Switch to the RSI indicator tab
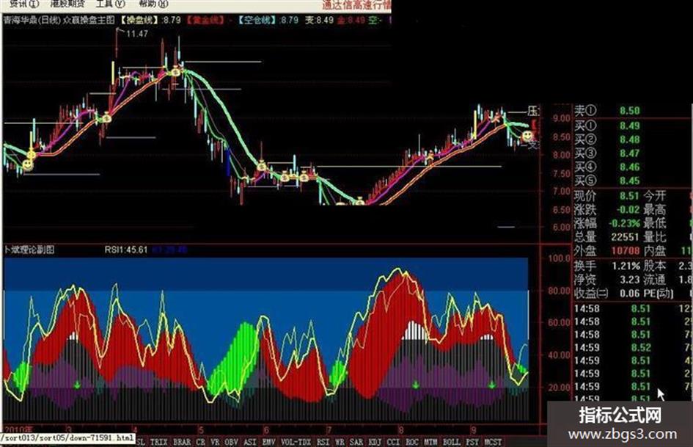This screenshot has height=447, width=693. click(x=323, y=442)
